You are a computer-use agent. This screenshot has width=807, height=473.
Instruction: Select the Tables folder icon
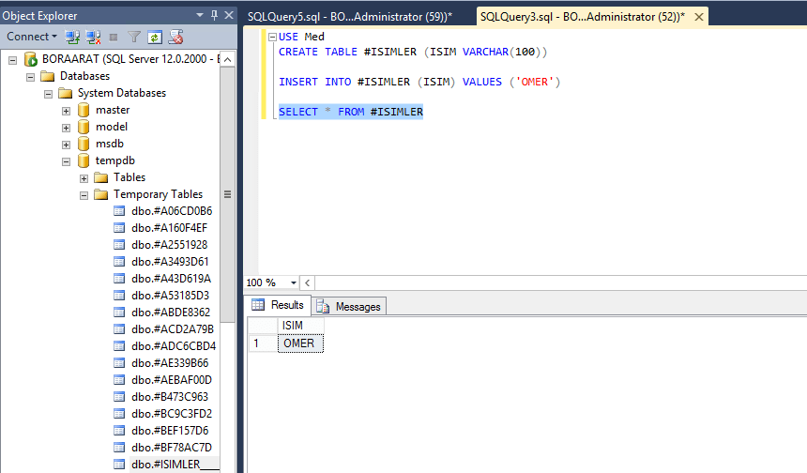101,177
